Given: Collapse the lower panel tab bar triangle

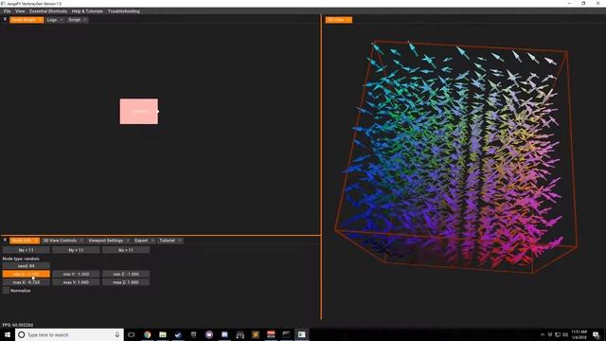Looking at the screenshot, I should click(x=5, y=240).
